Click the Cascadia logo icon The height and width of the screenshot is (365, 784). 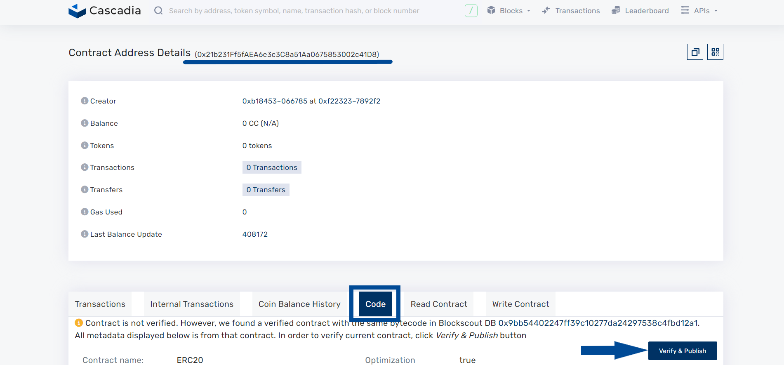click(x=77, y=11)
